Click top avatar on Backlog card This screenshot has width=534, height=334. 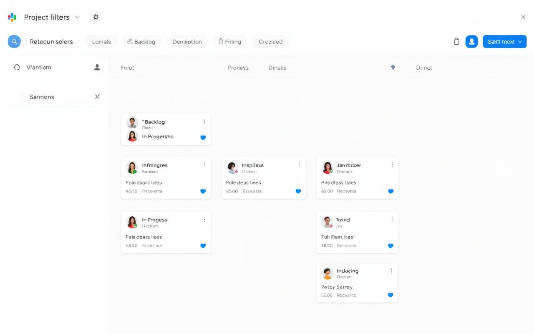(132, 122)
